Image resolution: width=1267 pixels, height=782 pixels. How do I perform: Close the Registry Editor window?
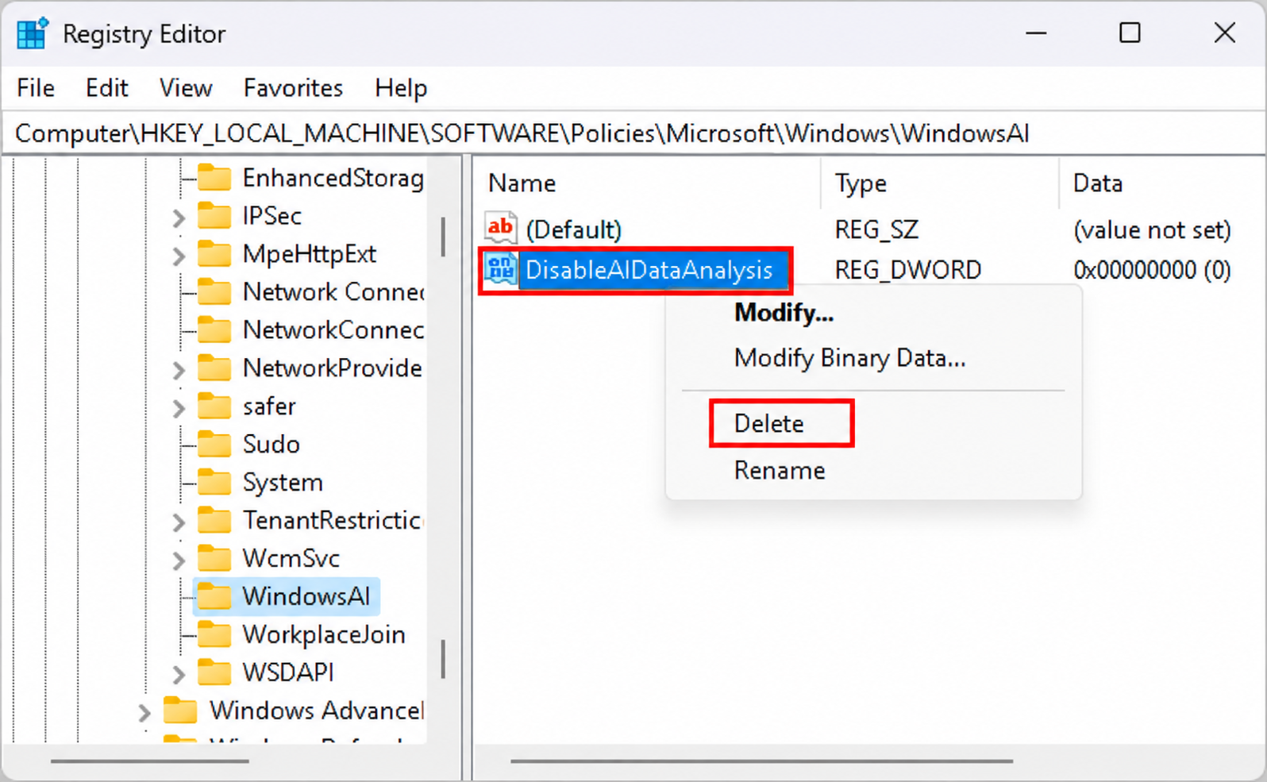1225,33
